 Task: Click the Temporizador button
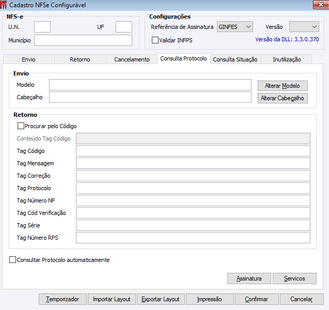point(62,299)
